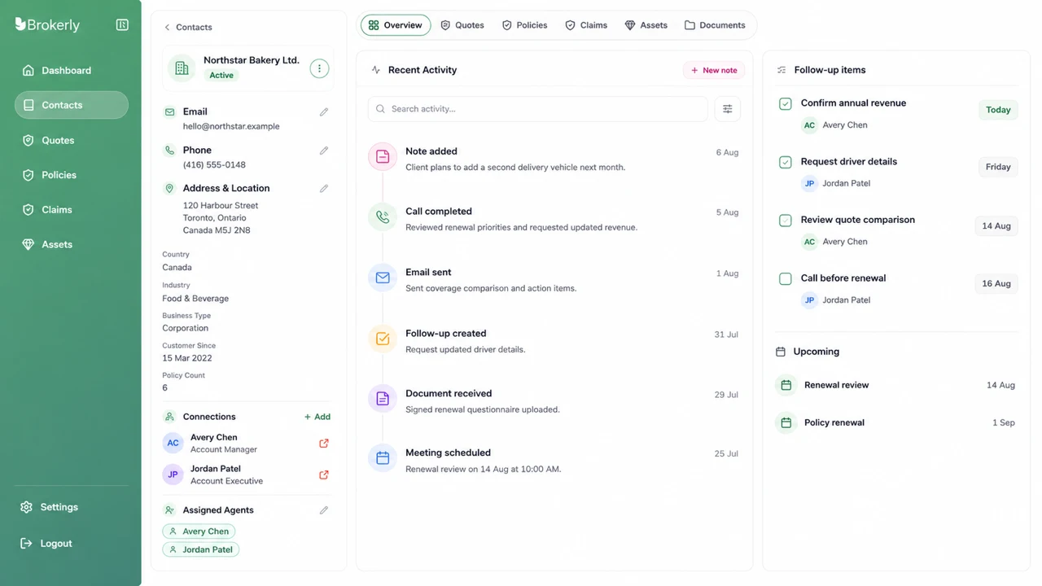The height and width of the screenshot is (586, 1042).
Task: Uncheck Confirm annual revenue item
Action: (x=786, y=104)
